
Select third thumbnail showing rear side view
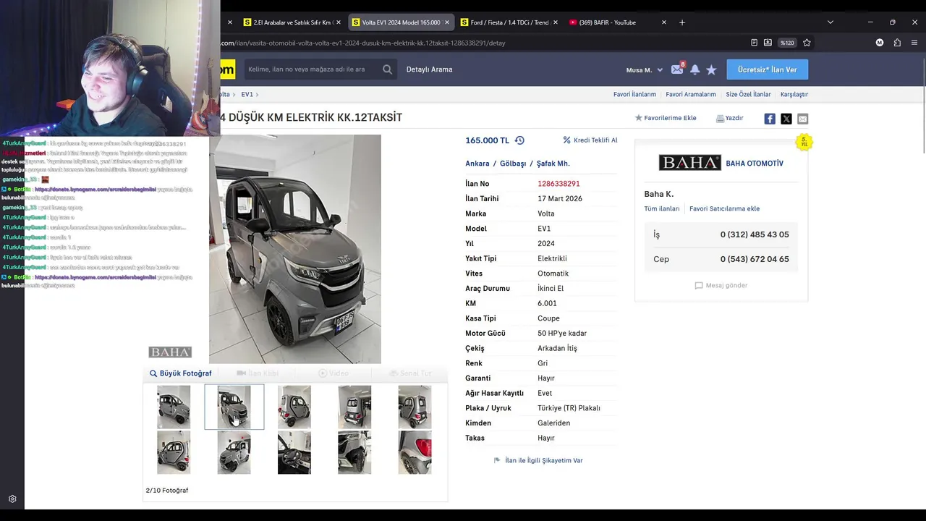[294, 407]
